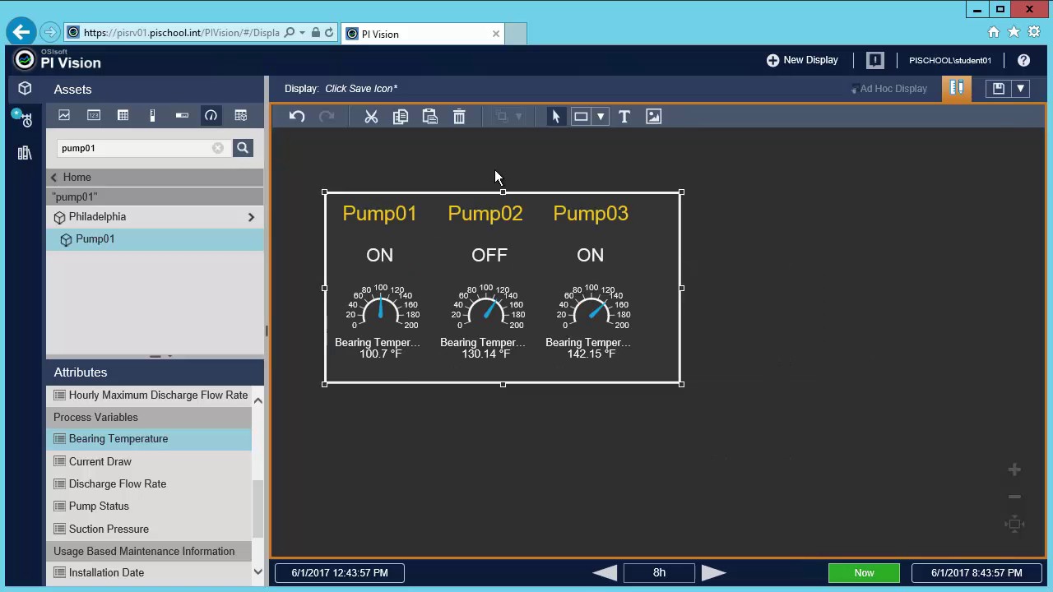
Task: Select the Image tool
Action: [x=653, y=117]
